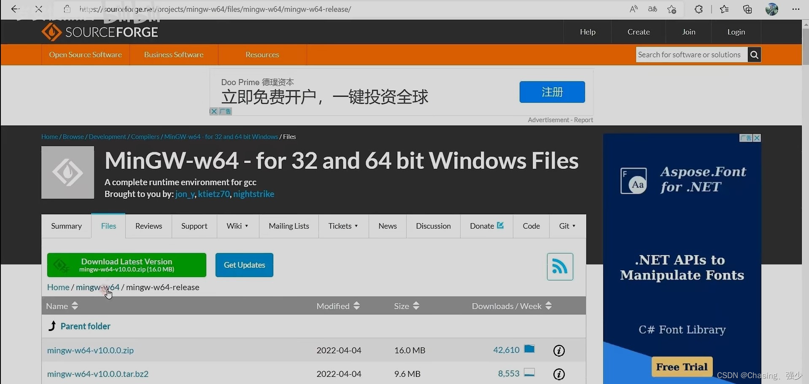Expand the Tickets dropdown tab
The height and width of the screenshot is (384, 809).
pyautogui.click(x=343, y=226)
